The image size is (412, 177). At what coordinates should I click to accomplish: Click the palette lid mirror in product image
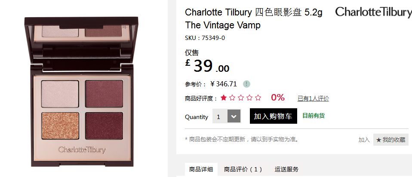point(81,33)
